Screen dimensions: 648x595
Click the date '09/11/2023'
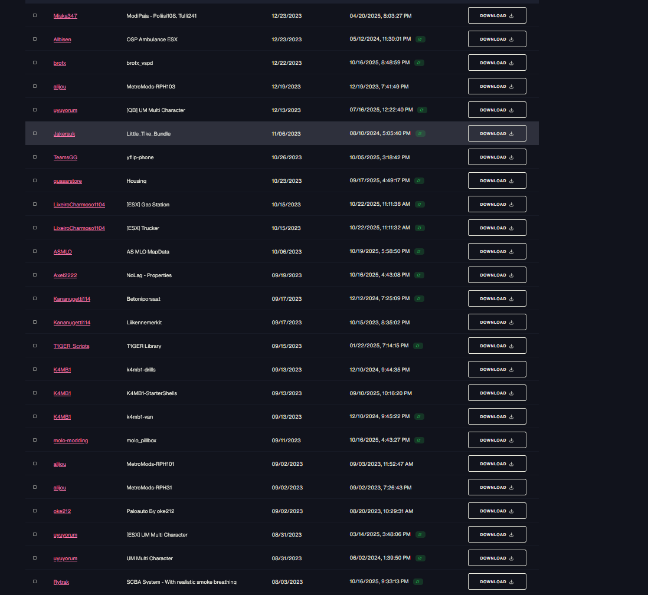[x=286, y=440]
